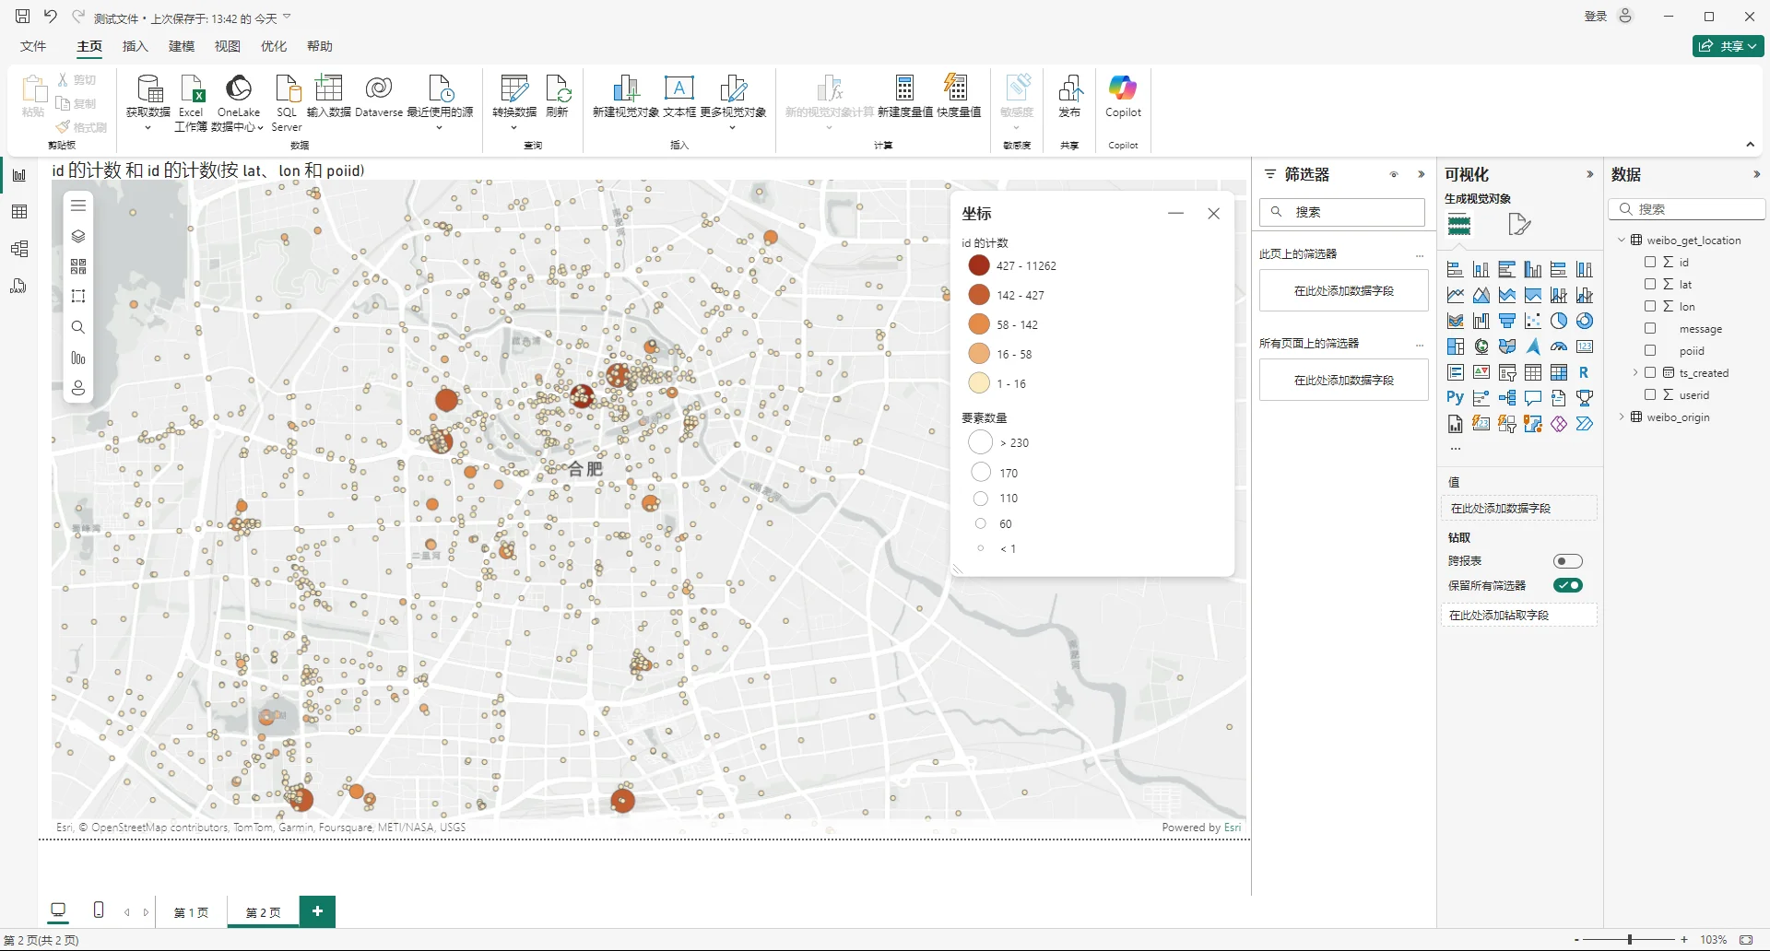
Task: Select the treemap visual icon
Action: tap(1456, 346)
